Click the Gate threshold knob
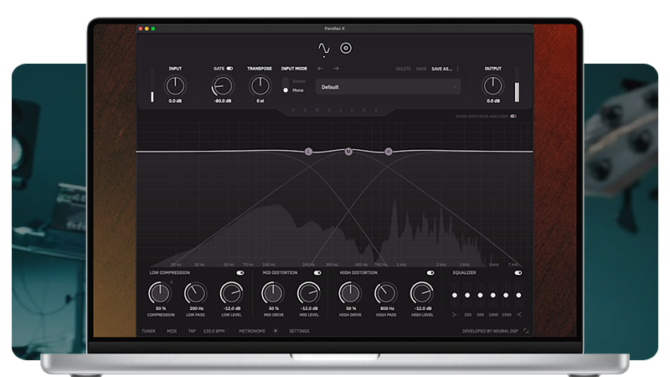The image size is (670, 377). pyautogui.click(x=222, y=86)
